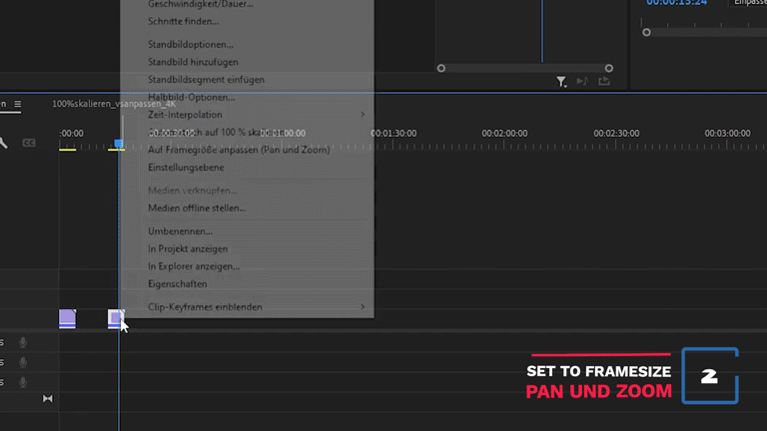Select the first purple clip on timeline
This screenshot has width=767, height=431.
pyautogui.click(x=67, y=318)
